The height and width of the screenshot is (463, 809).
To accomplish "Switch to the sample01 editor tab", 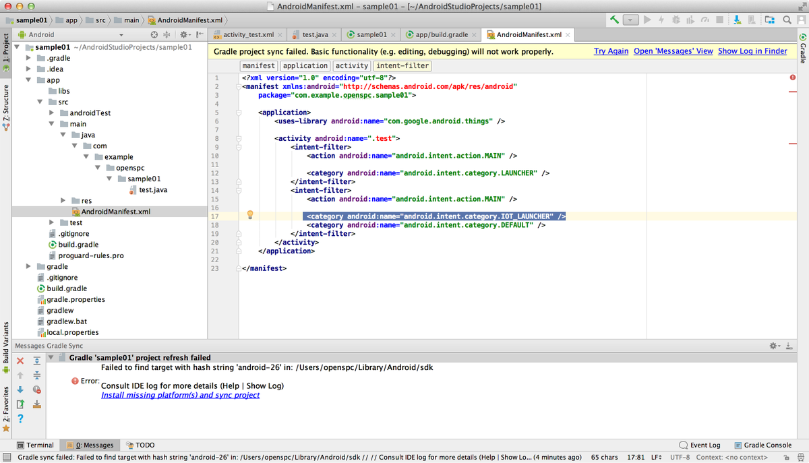I will pos(371,34).
